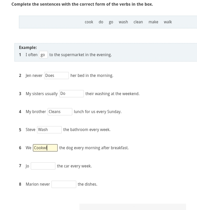The width and height of the screenshot is (197, 210).
Task: Click the text 'the dishes.'
Action: [x=88, y=184]
